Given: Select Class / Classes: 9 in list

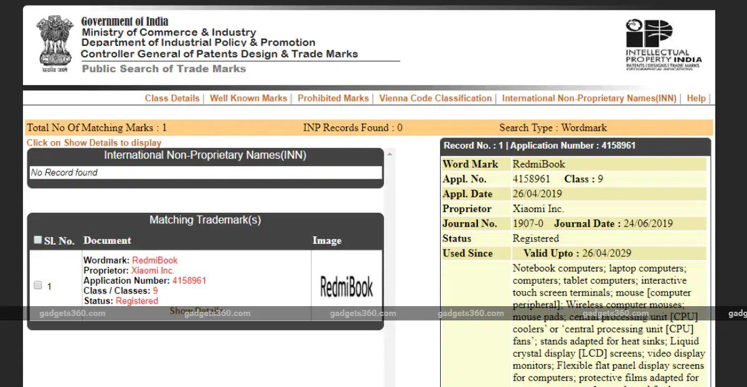Looking at the screenshot, I should tap(121, 291).
